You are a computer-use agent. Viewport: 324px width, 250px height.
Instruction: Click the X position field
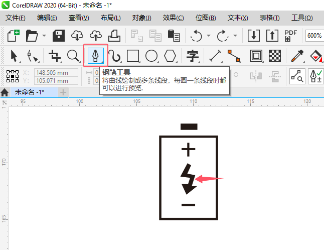click(x=56, y=73)
